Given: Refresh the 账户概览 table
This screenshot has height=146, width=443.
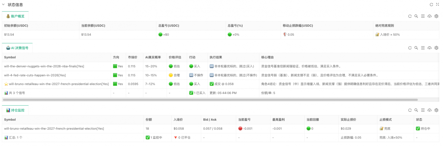Looking at the screenshot, I should 410,16.
